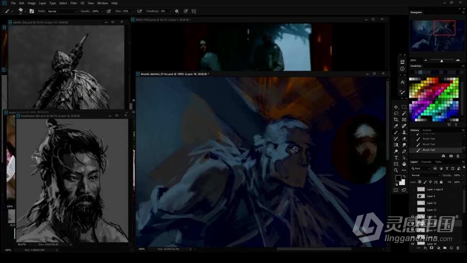Toggle lock all
This screenshot has width=467, height=263.
click(x=441, y=182)
